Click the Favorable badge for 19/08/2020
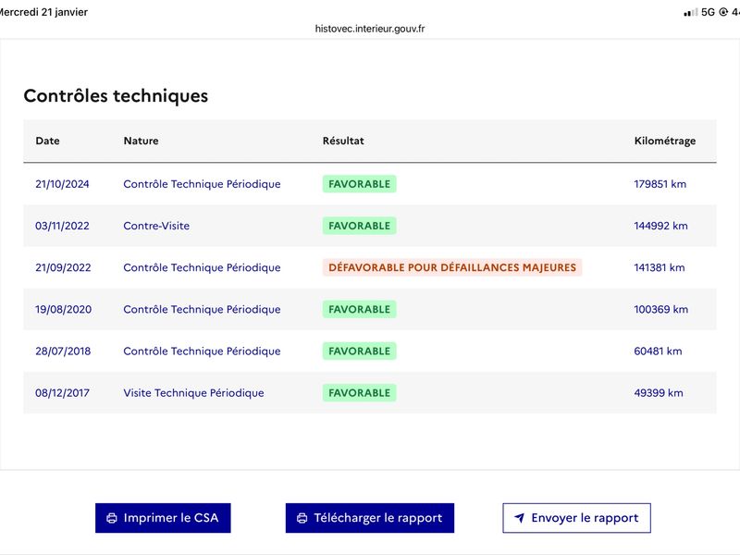740x555 pixels. (359, 309)
